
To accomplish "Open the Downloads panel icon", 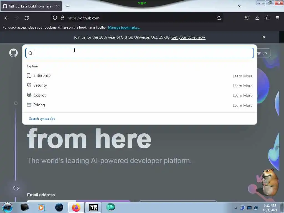I will 257,18.
